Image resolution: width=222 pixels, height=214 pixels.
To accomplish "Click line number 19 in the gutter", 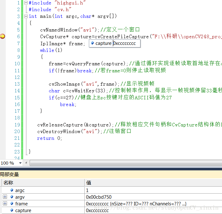I will (x=17, y=125).
